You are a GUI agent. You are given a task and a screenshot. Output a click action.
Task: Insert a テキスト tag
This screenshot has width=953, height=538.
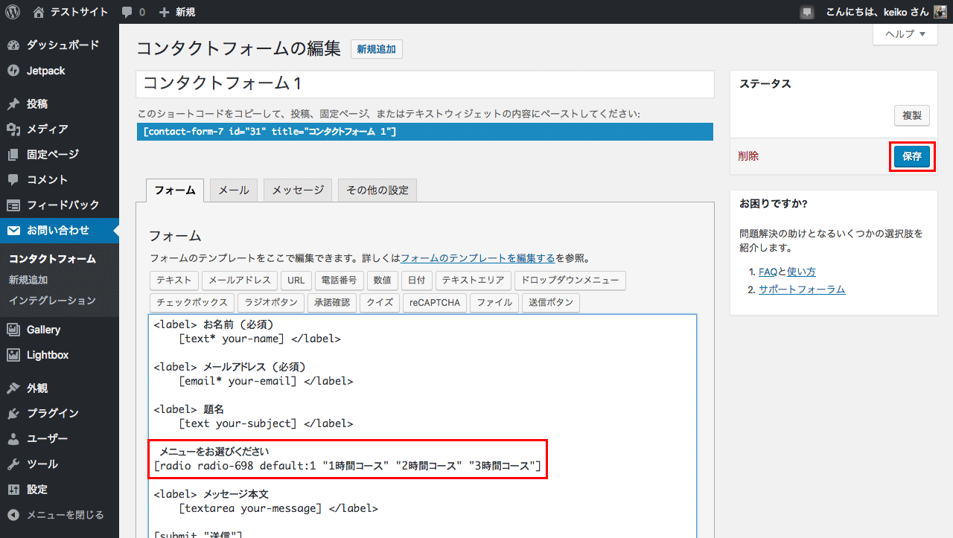pos(174,281)
